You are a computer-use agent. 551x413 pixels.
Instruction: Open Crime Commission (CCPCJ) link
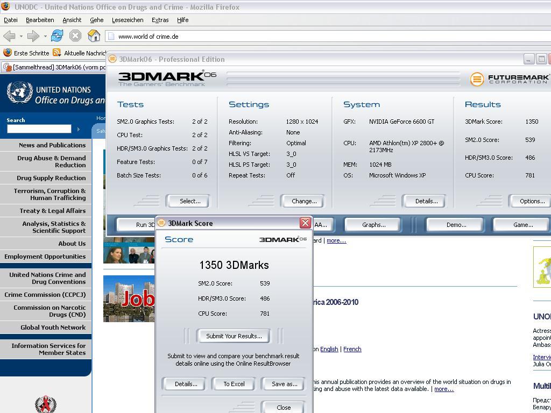tap(46, 295)
